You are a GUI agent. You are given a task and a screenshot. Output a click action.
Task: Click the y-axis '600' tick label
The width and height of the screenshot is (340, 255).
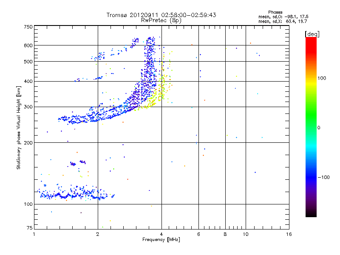click(28, 45)
